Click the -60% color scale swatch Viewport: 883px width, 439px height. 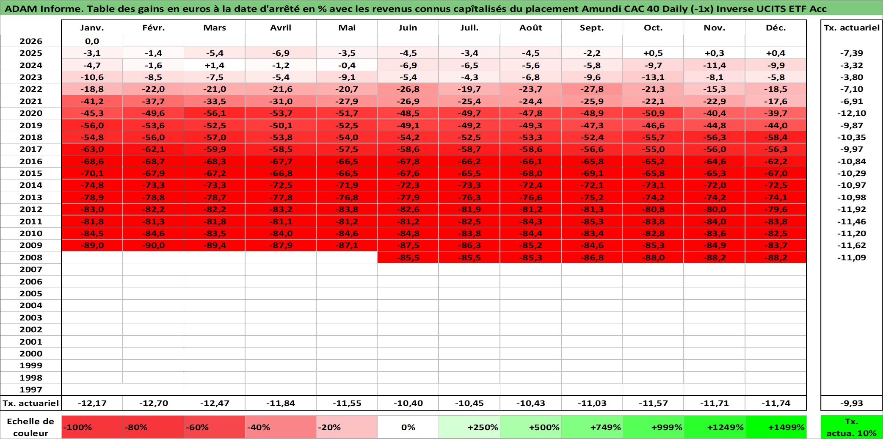215,427
